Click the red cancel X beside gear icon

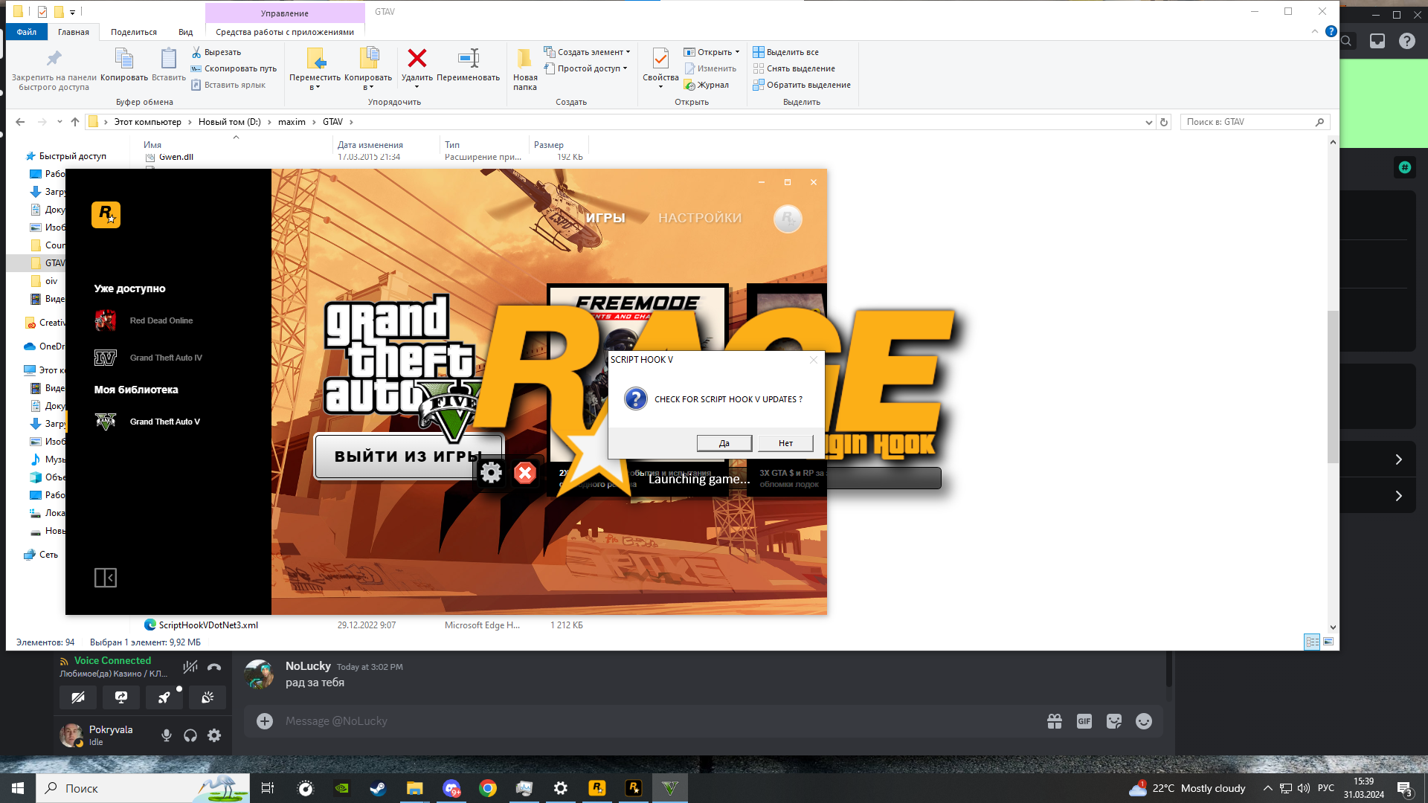pos(525,473)
